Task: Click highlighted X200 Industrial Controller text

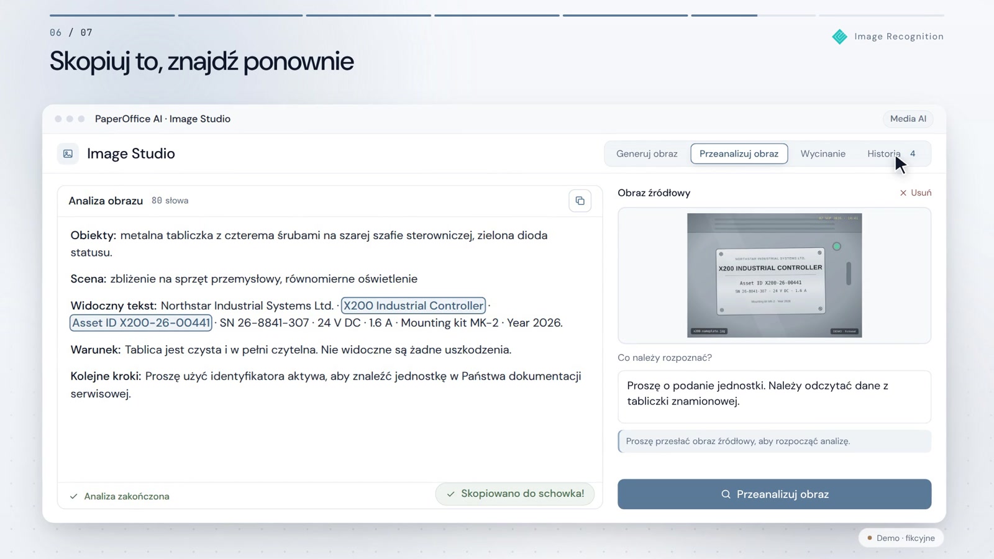Action: point(413,306)
